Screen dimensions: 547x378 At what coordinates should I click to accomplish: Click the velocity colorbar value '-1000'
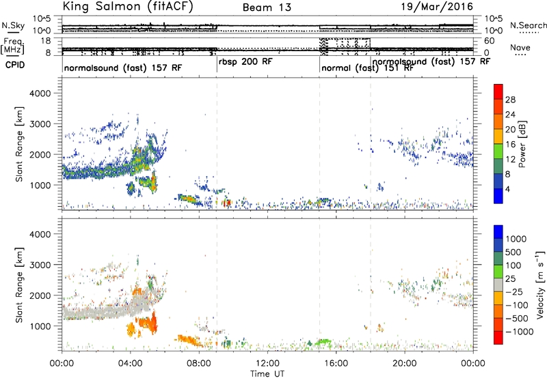(x=519, y=332)
